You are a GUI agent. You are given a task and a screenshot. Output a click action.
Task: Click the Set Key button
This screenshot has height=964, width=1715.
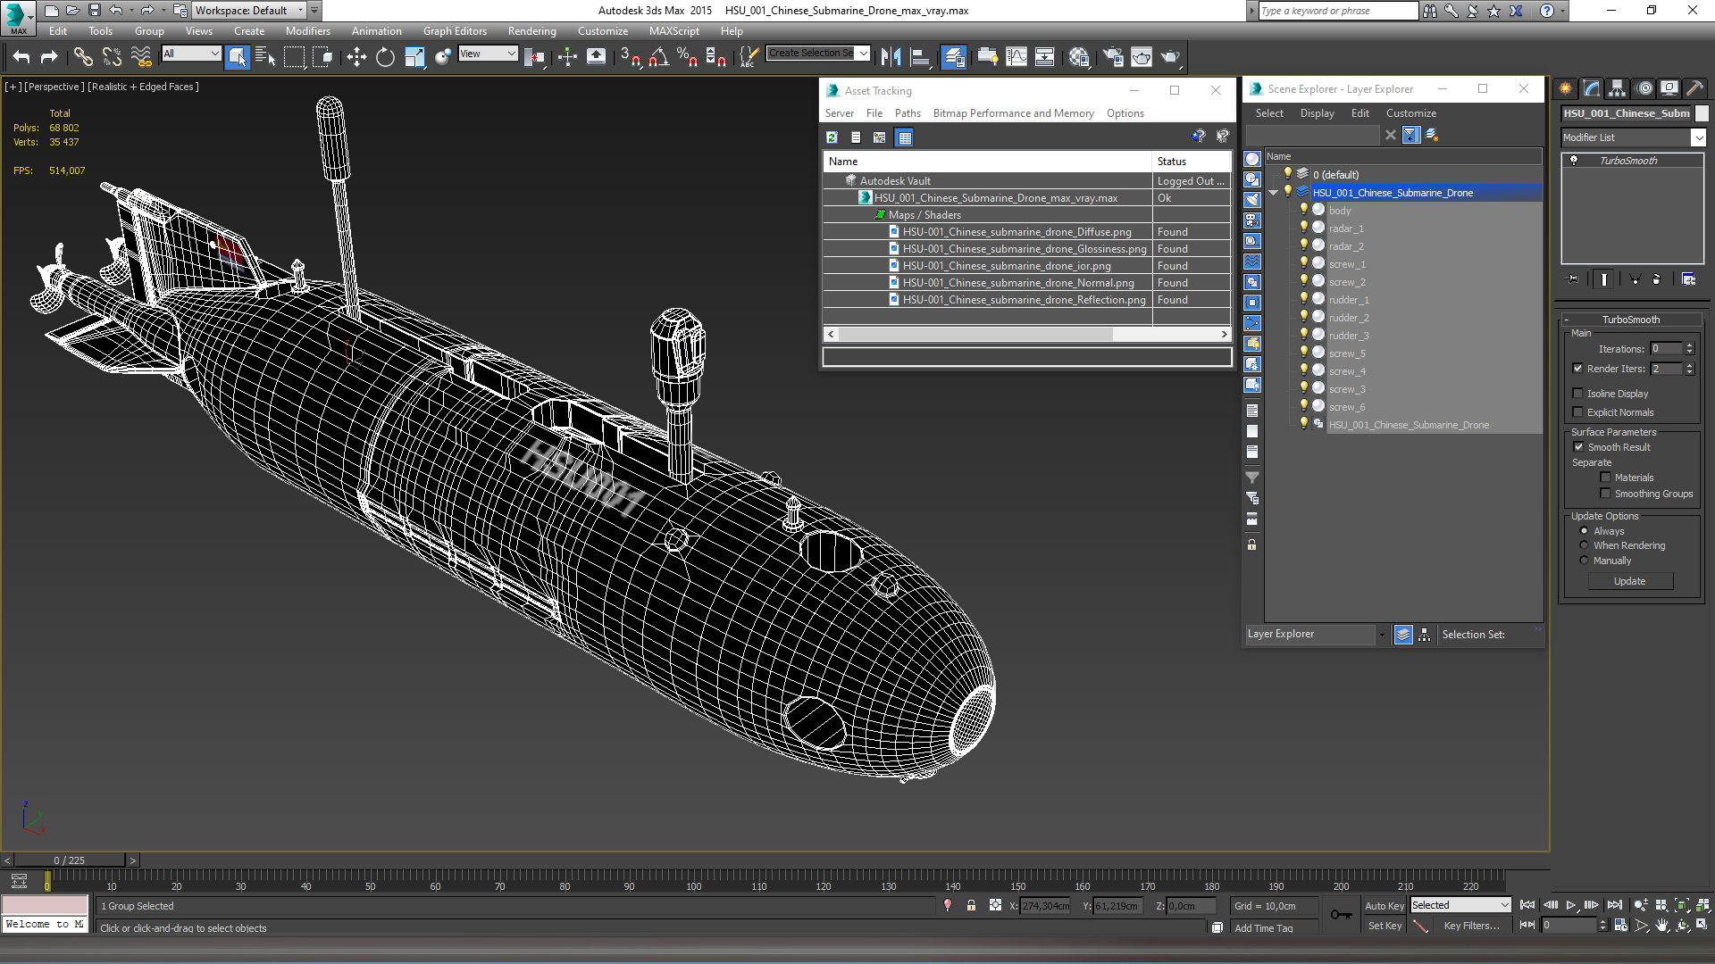(x=1385, y=926)
